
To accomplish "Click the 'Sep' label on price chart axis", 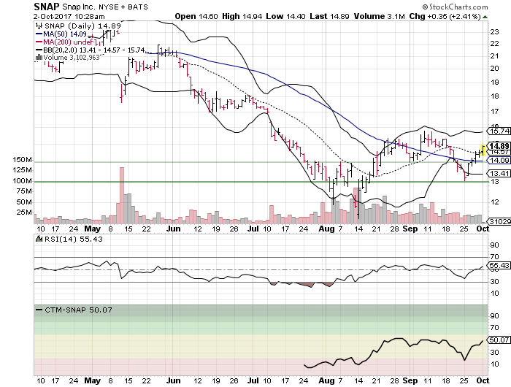I will (x=410, y=229).
